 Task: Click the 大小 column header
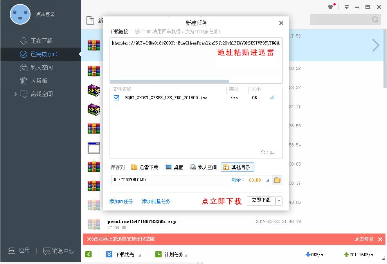point(256,89)
